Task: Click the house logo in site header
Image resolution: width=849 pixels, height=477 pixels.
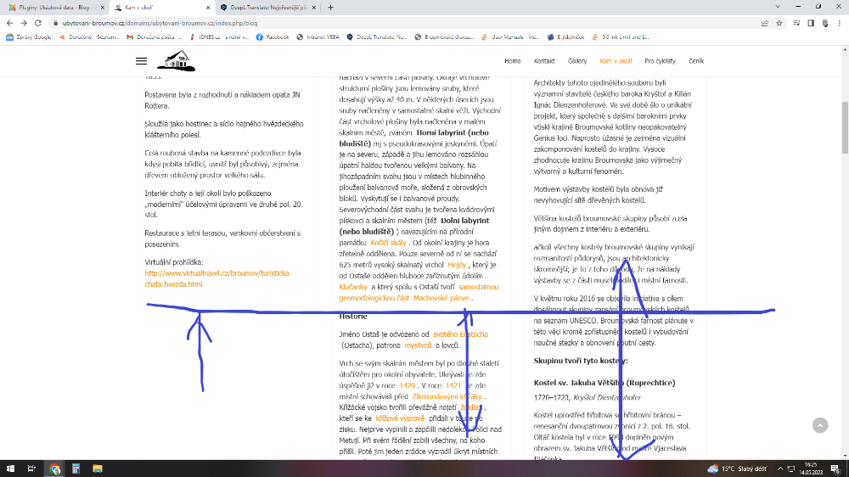Action: 176,60
